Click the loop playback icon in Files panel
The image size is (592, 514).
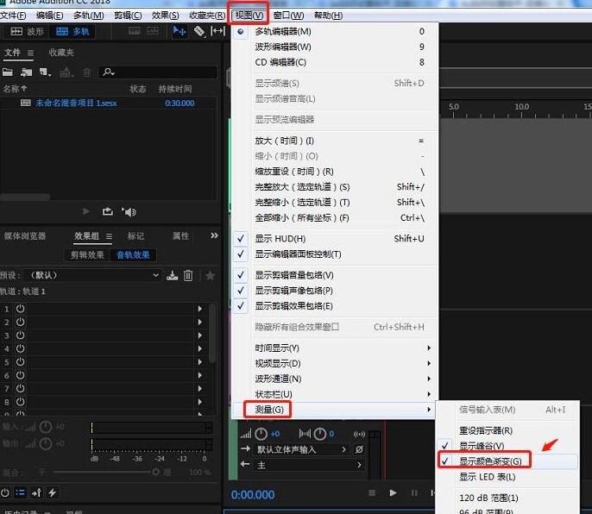(x=108, y=211)
